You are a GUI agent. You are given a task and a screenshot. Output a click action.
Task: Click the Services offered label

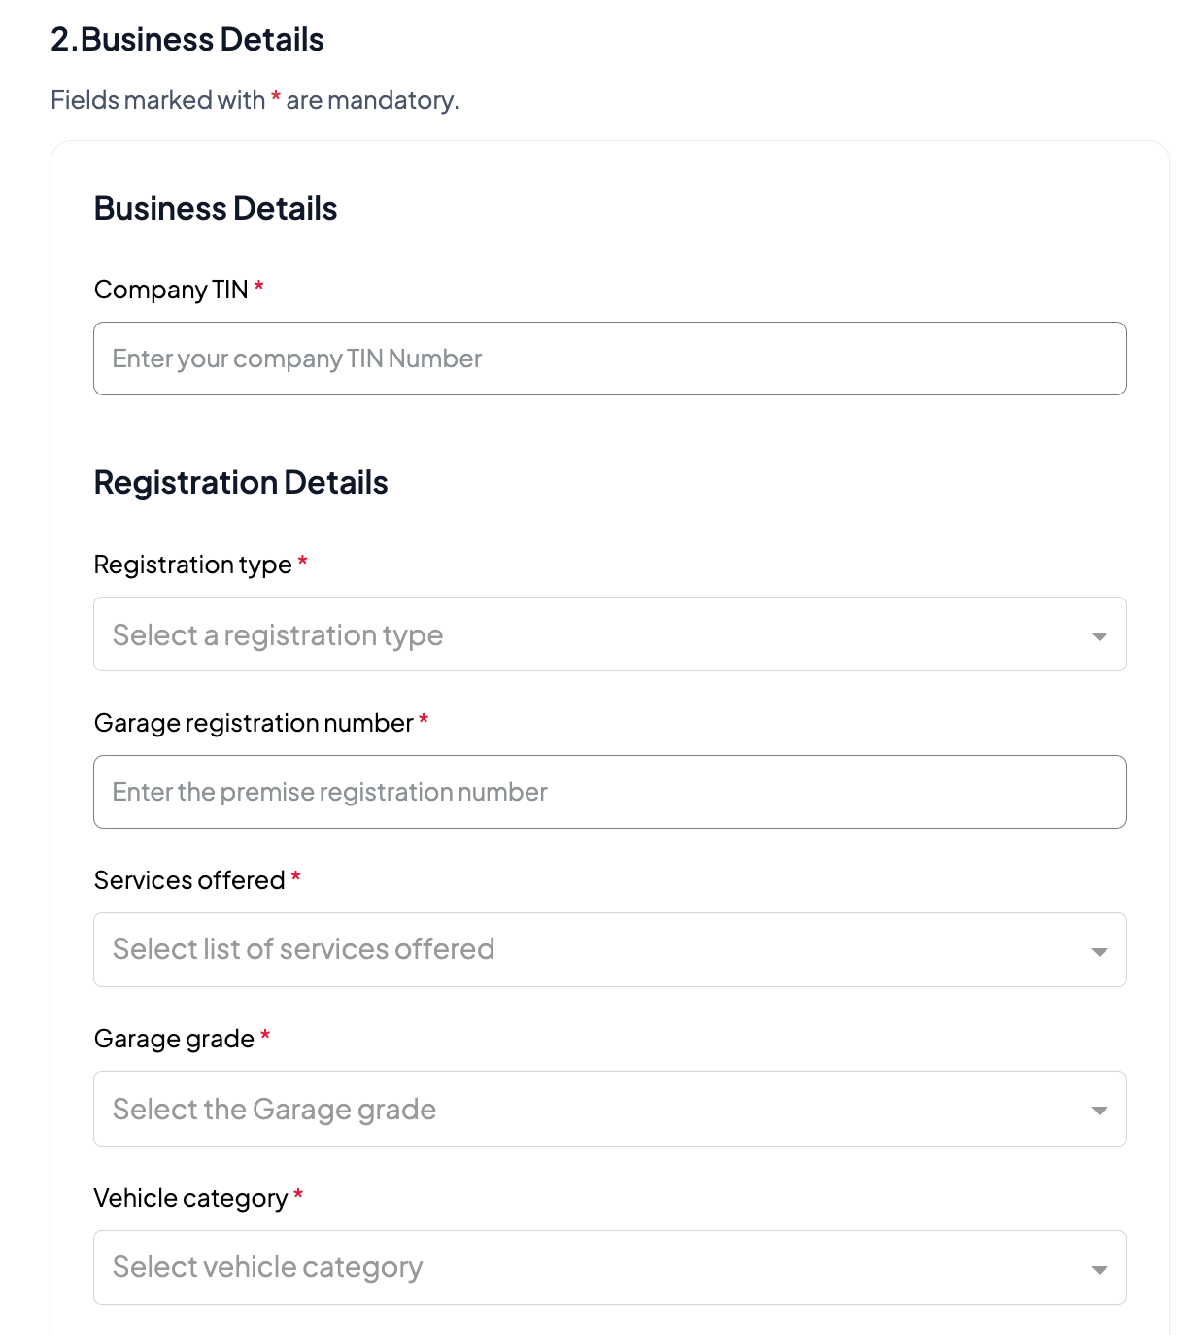tap(189, 880)
